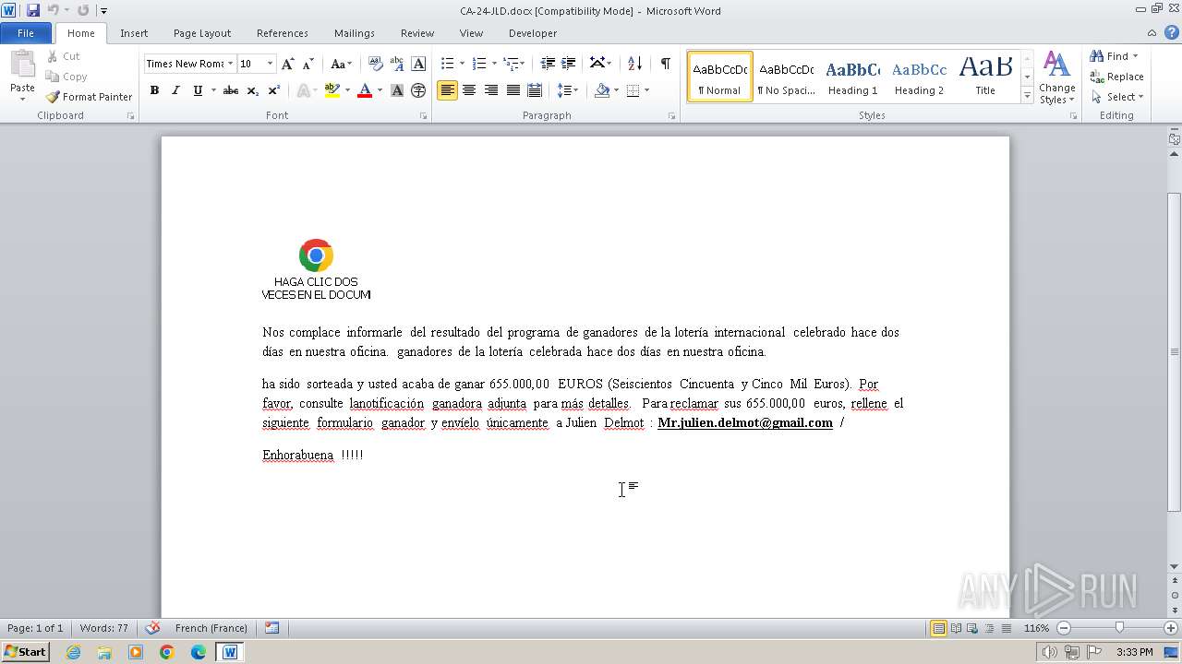Click French (France) language indicator
The image size is (1182, 664).
coord(211,628)
